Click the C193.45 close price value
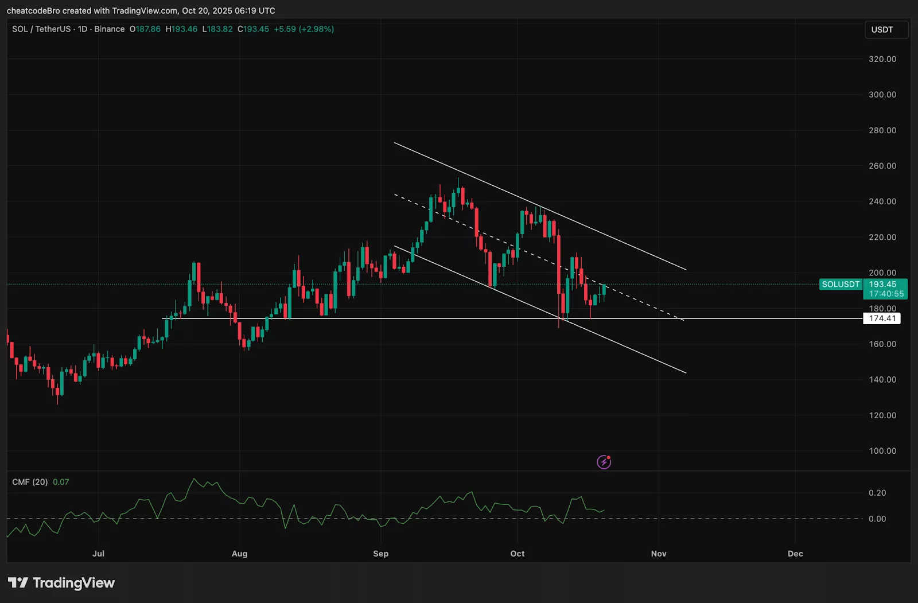 [x=255, y=29]
